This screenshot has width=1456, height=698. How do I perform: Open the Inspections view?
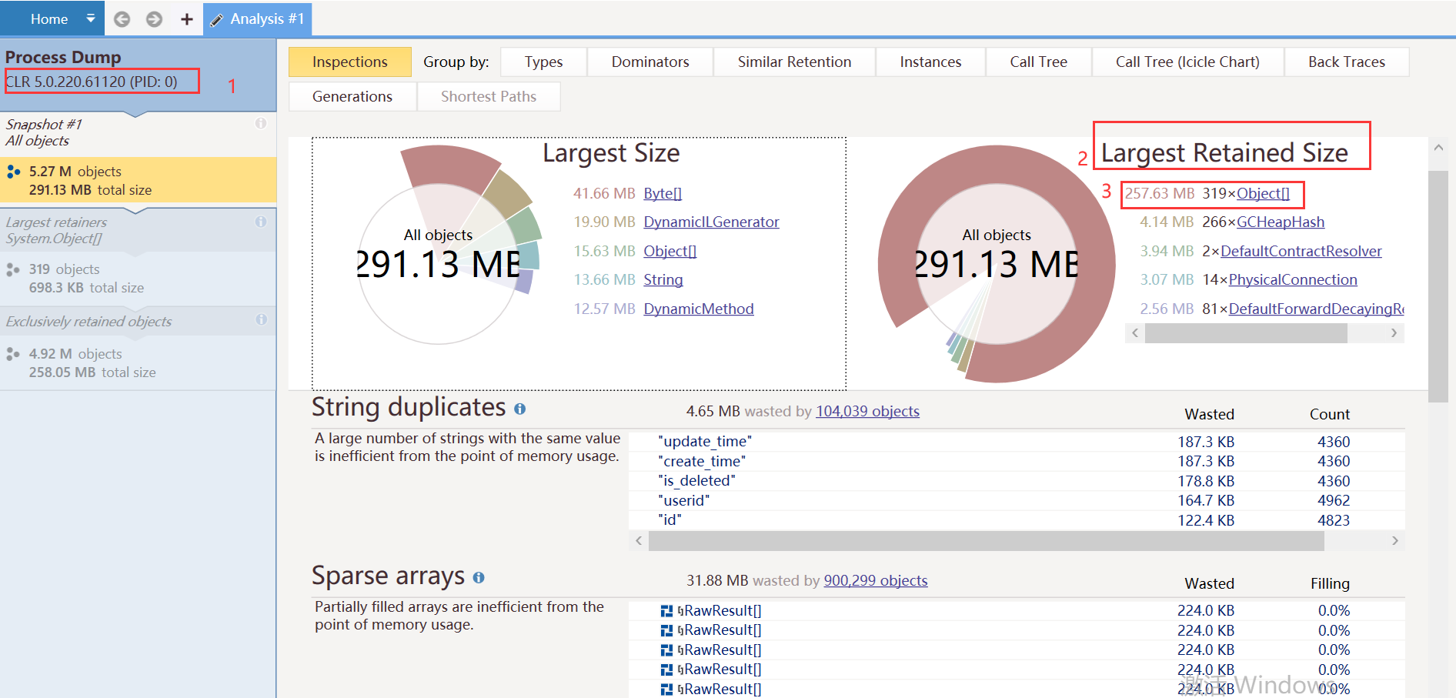click(x=350, y=62)
